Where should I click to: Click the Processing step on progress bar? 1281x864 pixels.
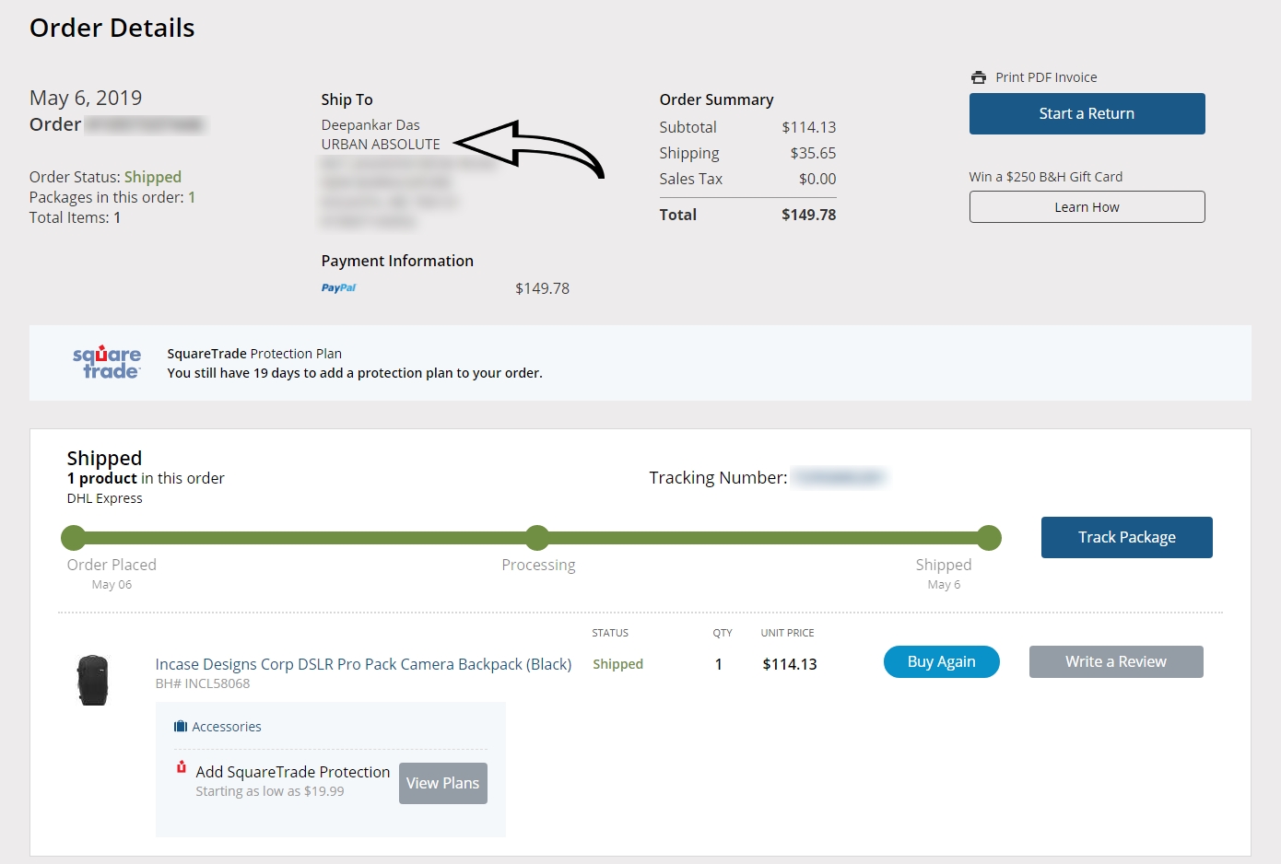(537, 538)
